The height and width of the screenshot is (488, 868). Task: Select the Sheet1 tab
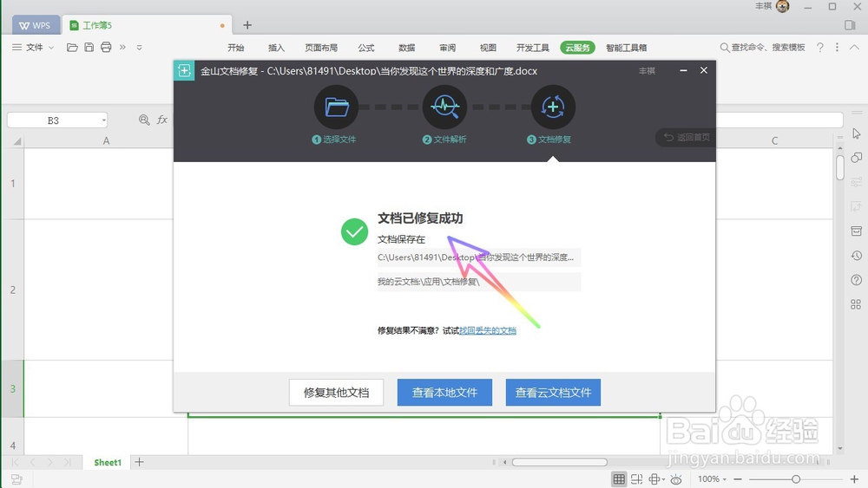pyautogui.click(x=108, y=462)
